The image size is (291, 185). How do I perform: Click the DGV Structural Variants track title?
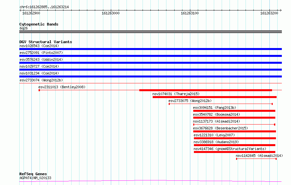pyautogui.click(x=46, y=42)
